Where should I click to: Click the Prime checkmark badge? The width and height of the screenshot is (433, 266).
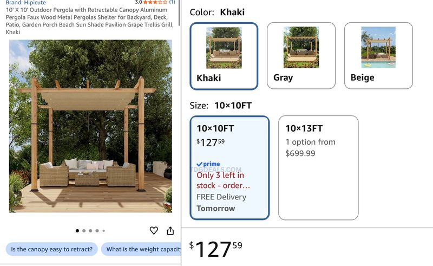point(208,164)
